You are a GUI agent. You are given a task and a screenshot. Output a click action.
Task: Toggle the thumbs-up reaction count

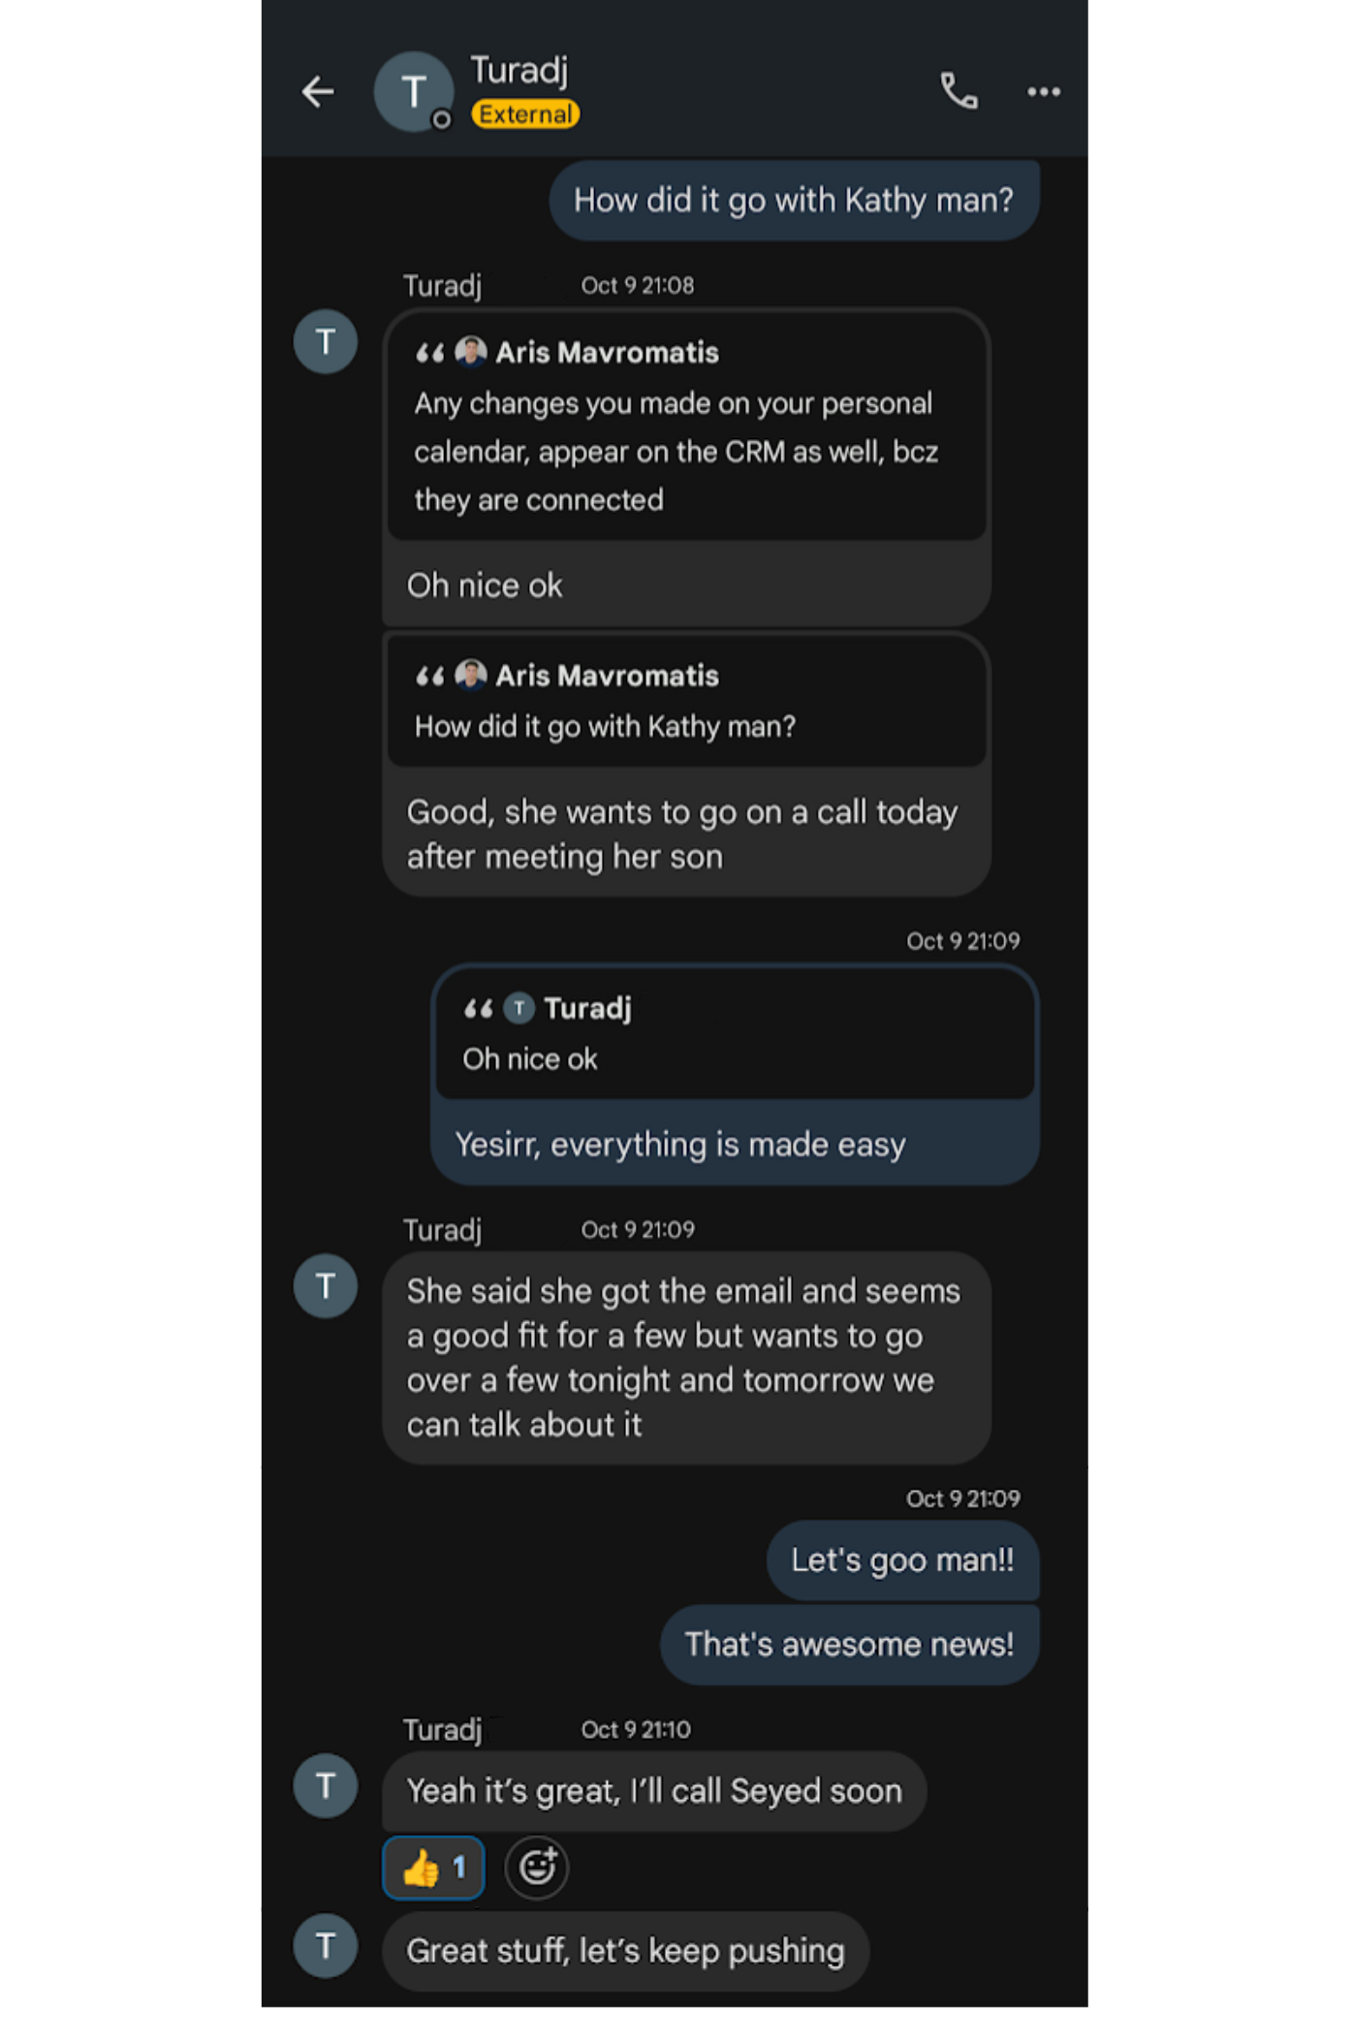click(433, 1867)
